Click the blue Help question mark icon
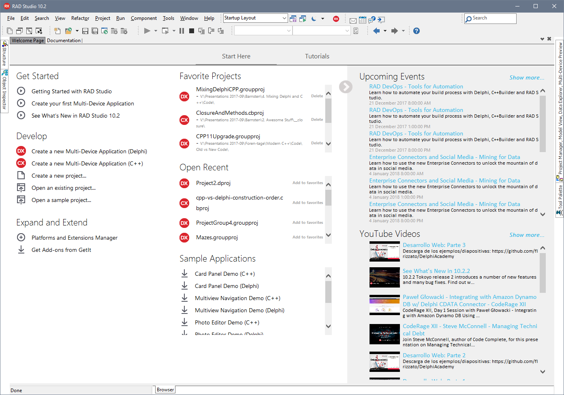 click(x=417, y=31)
